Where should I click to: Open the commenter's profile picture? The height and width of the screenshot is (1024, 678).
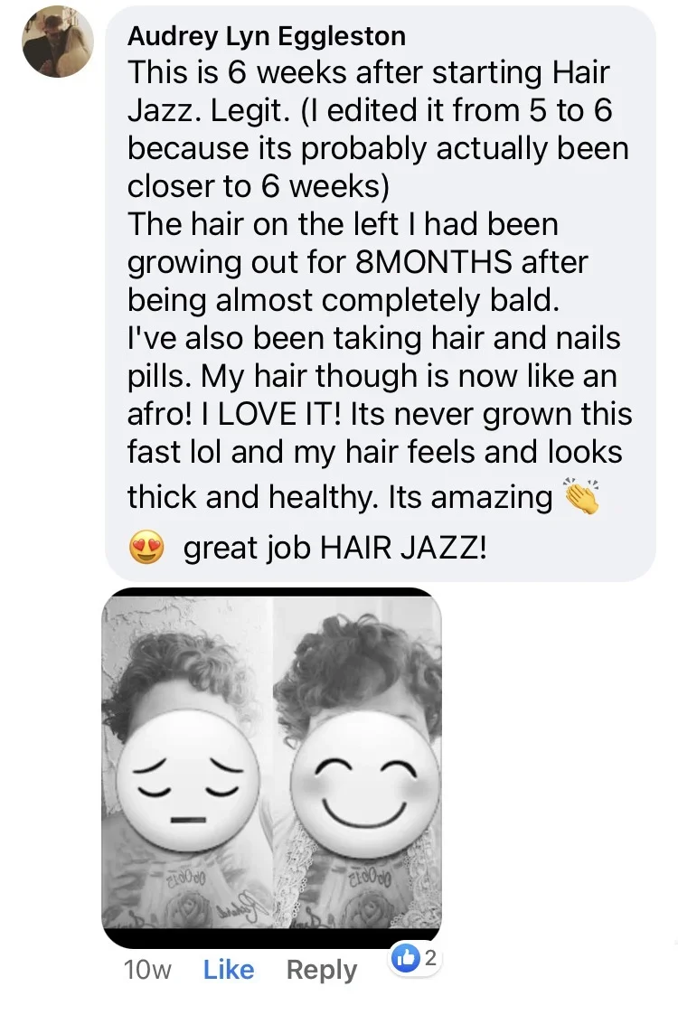[58, 42]
